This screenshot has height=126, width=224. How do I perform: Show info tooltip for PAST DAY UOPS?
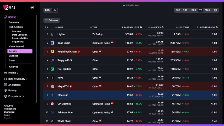141,27
